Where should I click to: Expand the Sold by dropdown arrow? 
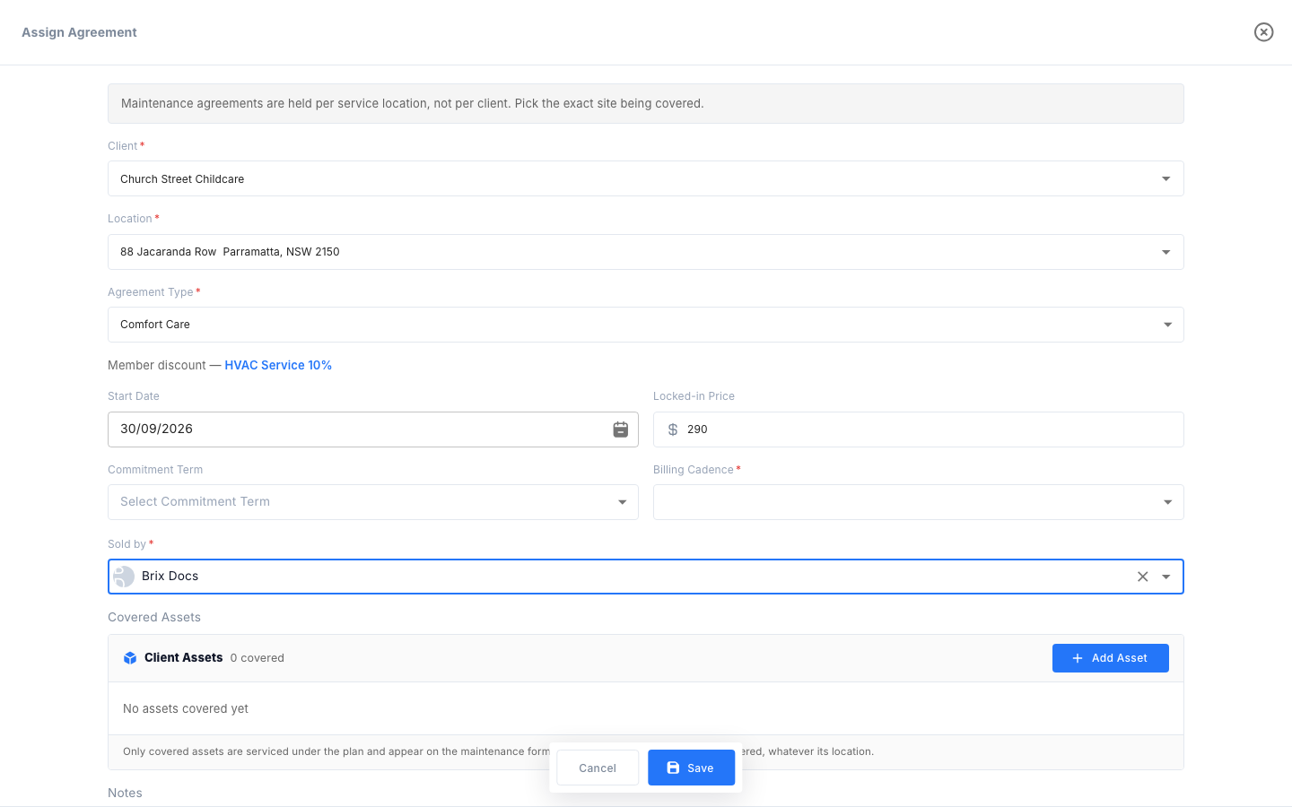(x=1166, y=577)
